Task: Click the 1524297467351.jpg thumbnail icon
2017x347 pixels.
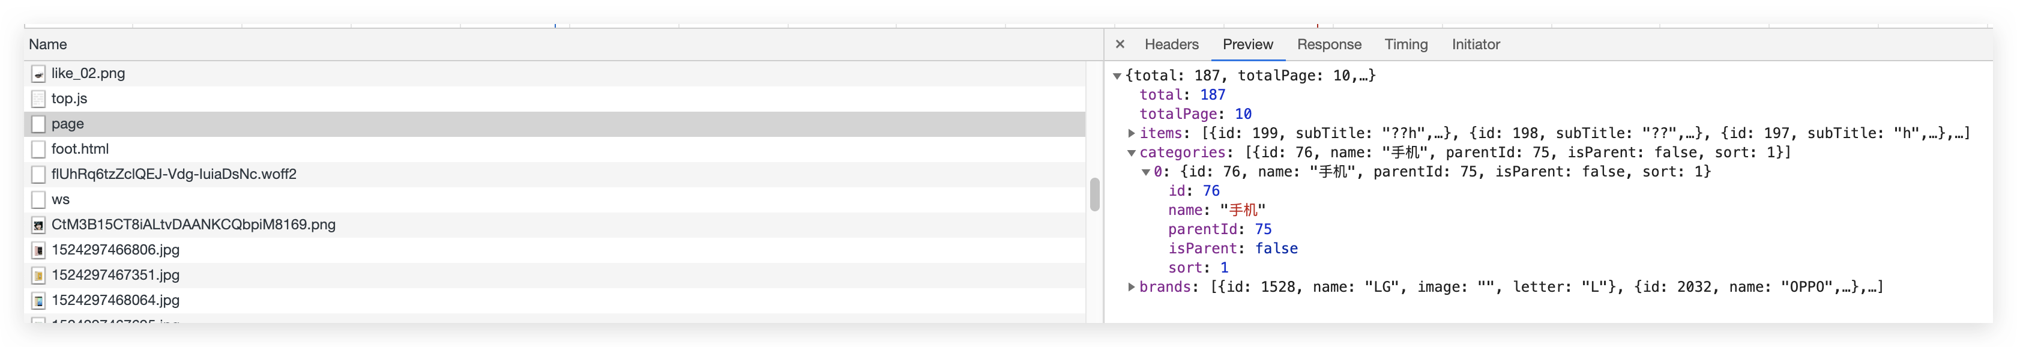Action: [x=38, y=275]
